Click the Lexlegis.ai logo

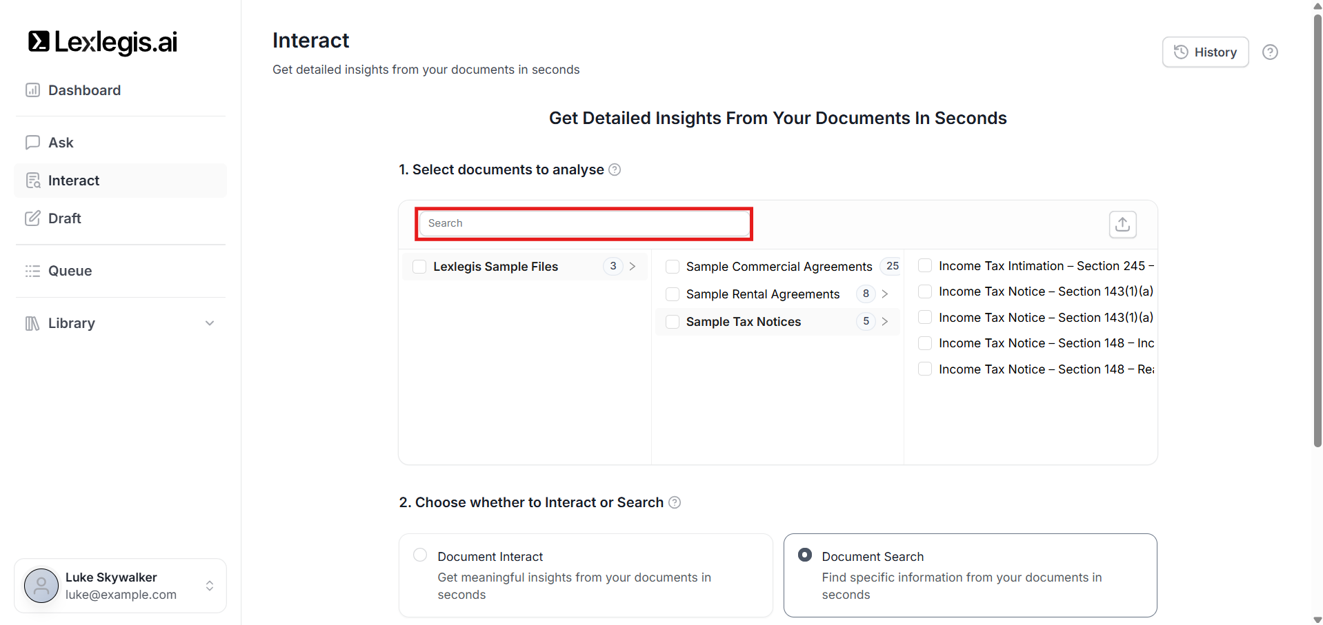pyautogui.click(x=103, y=42)
